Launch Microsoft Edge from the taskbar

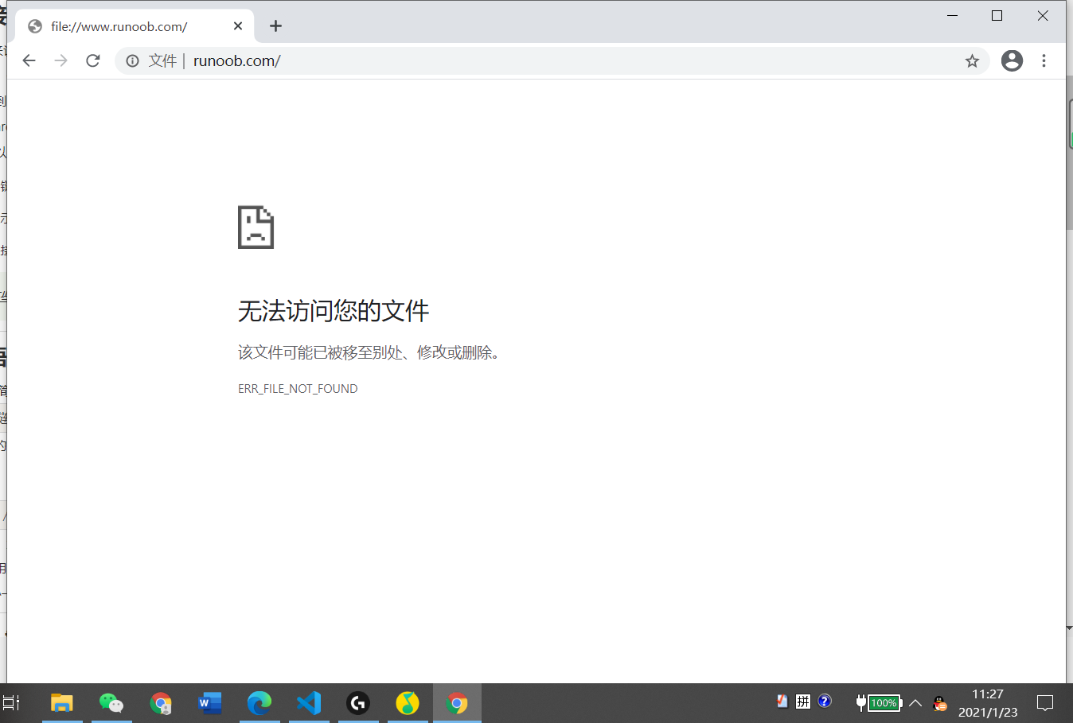pyautogui.click(x=259, y=703)
